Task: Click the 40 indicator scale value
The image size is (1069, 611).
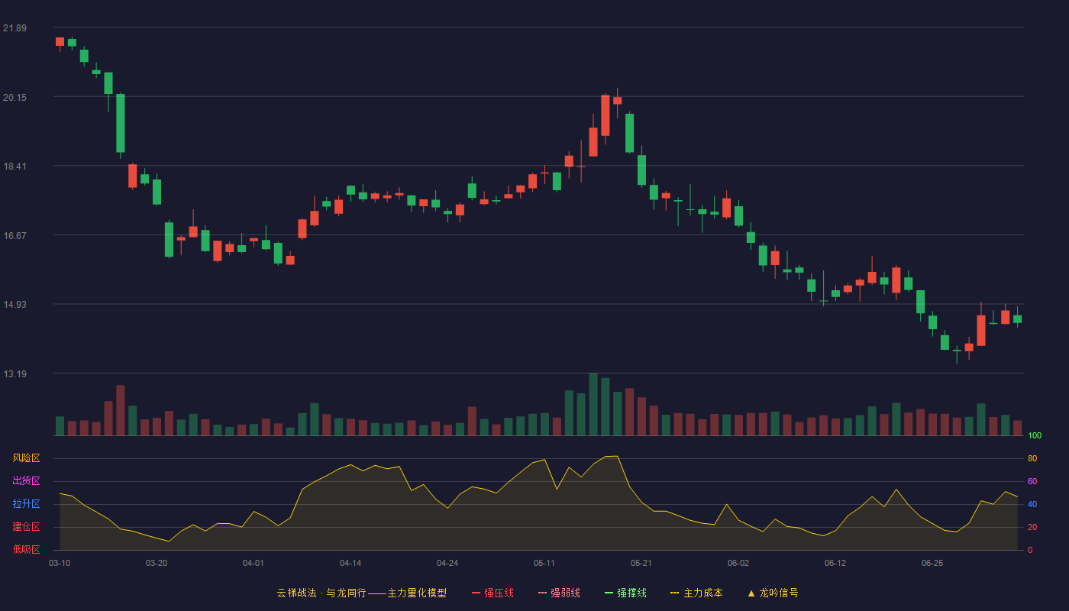Action: 1032,505
